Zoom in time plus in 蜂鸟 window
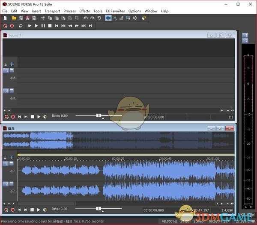This screenshot has height=225, width=257. click(x=221, y=204)
